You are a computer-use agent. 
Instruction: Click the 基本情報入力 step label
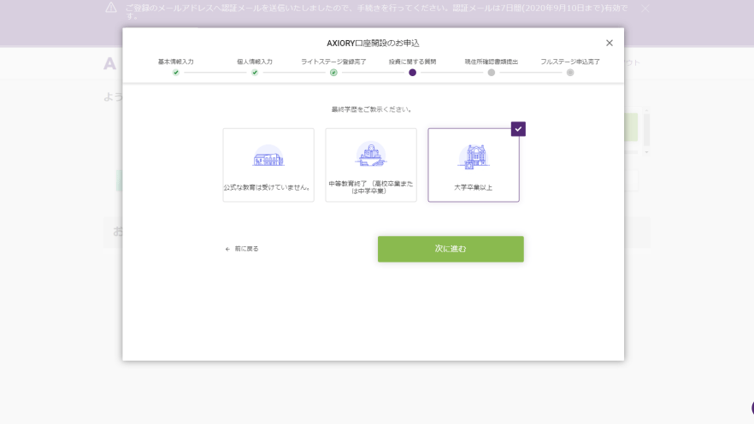(x=176, y=62)
